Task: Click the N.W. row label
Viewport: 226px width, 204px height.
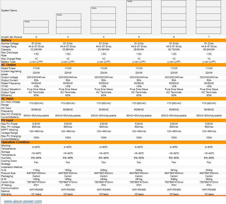Action: pos(4,170)
